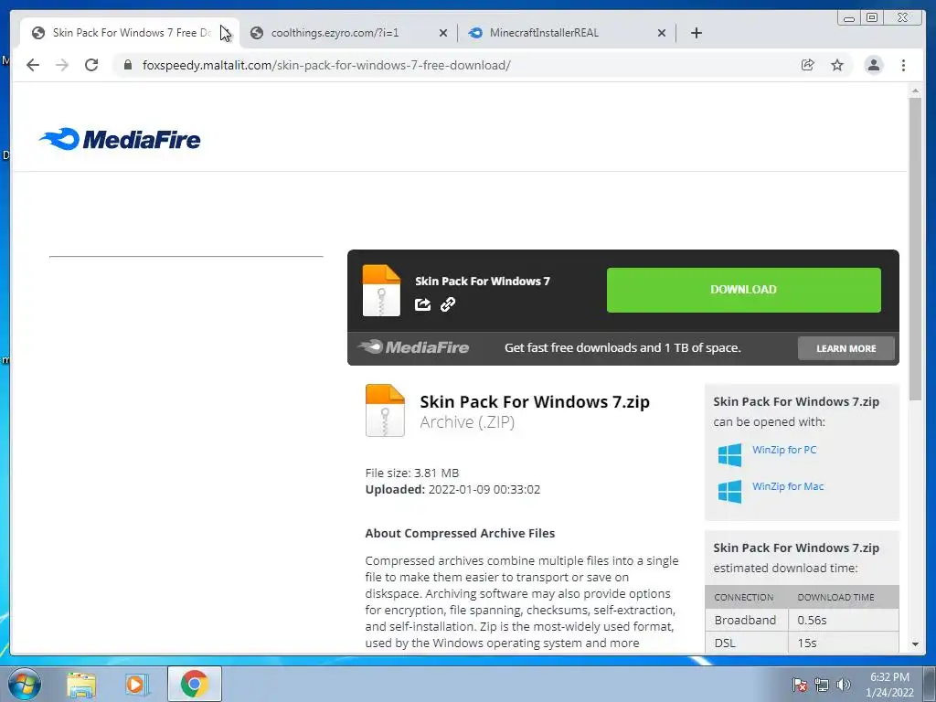Click the 'Get fast free downloads' promo text
Image resolution: width=936 pixels, height=702 pixels.
[x=622, y=347]
